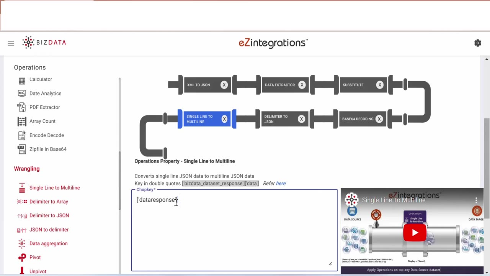This screenshot has height=276, width=490.
Task: Open Data aggregation operation
Action: point(48,243)
